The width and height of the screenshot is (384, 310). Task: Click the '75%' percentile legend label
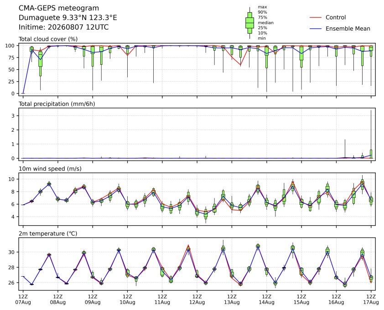pyautogui.click(x=262, y=17)
